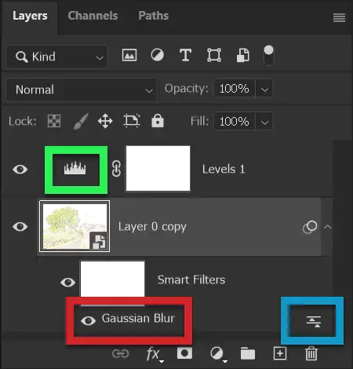Filter for pixel layers icon
Image resolution: width=353 pixels, height=369 pixels.
click(x=129, y=55)
